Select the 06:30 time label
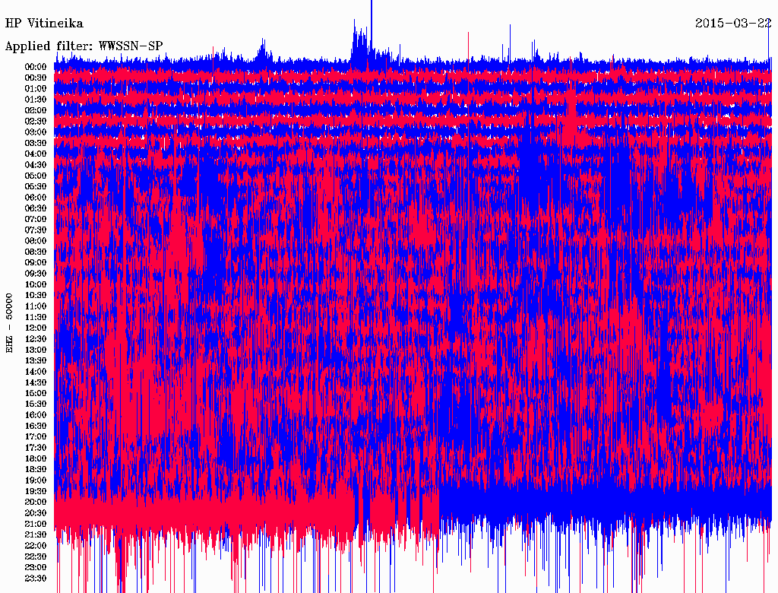This screenshot has height=593, width=778. pos(36,208)
